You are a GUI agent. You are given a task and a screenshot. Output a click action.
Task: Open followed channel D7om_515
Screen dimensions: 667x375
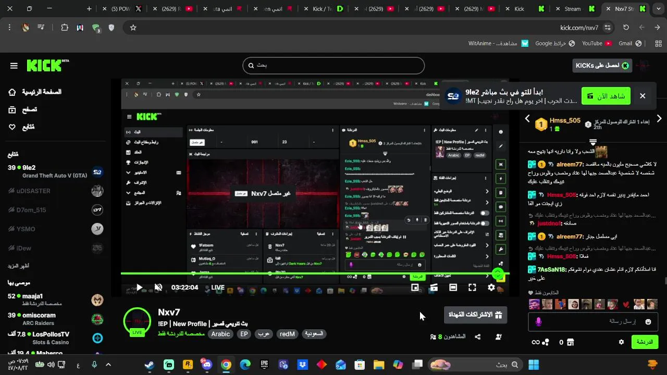[x=55, y=210]
